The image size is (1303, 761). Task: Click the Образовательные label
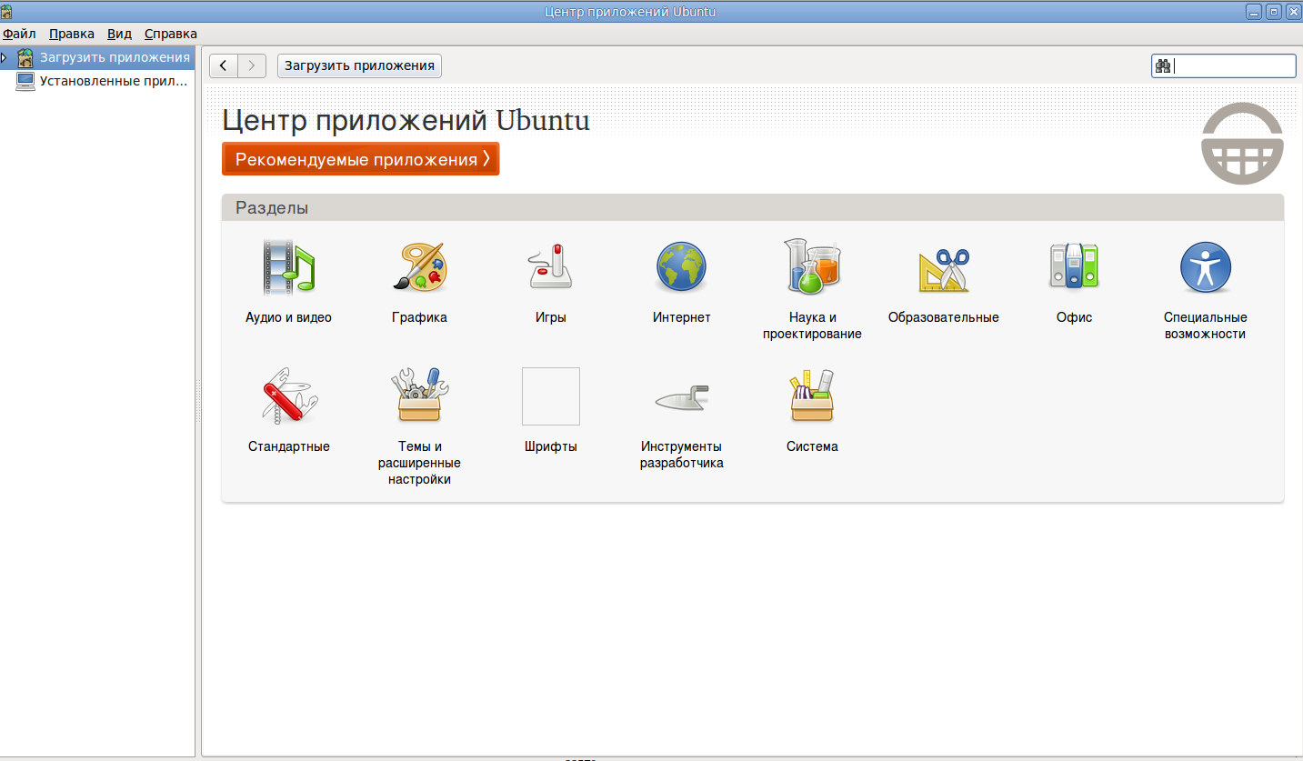coord(944,317)
